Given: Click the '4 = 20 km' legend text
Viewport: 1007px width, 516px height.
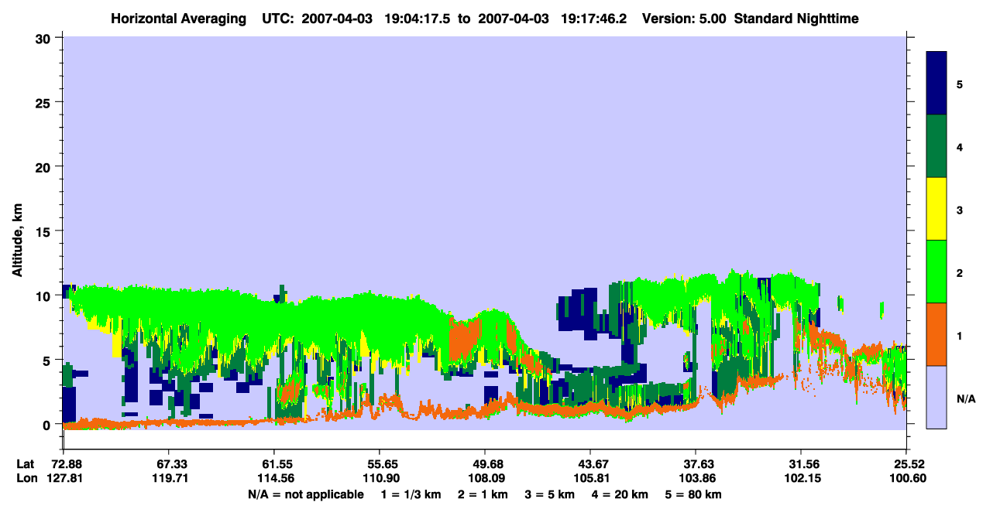Looking at the screenshot, I should click(619, 494).
